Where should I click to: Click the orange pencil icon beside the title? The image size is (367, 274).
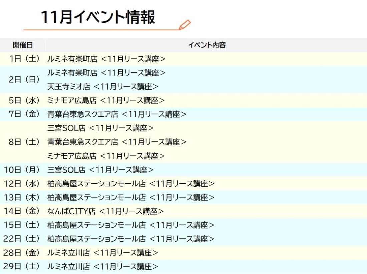pyautogui.click(x=184, y=25)
